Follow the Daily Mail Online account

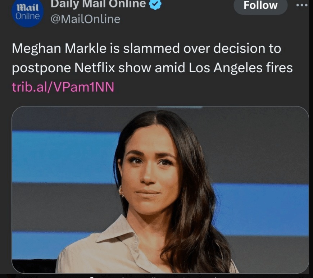click(260, 5)
